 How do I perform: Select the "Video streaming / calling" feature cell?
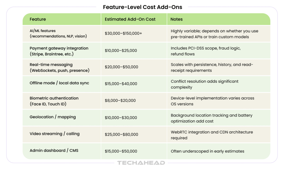(x=55, y=134)
